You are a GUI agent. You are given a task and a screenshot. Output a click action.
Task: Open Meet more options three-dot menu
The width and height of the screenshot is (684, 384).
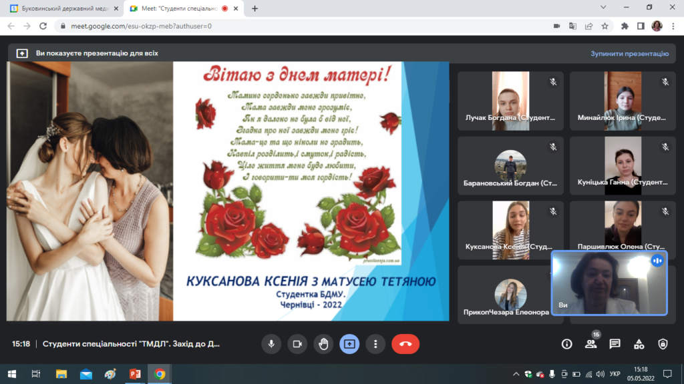pos(375,344)
